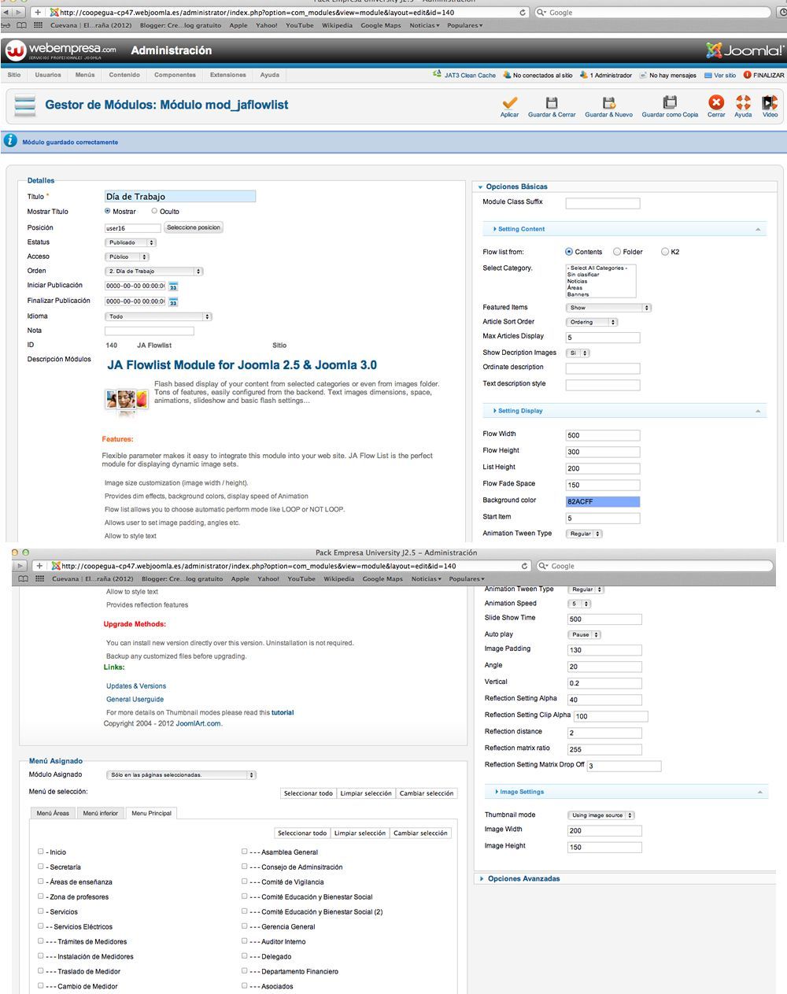Select the Mostrar radio button
This screenshot has height=994, width=787.
tap(108, 211)
